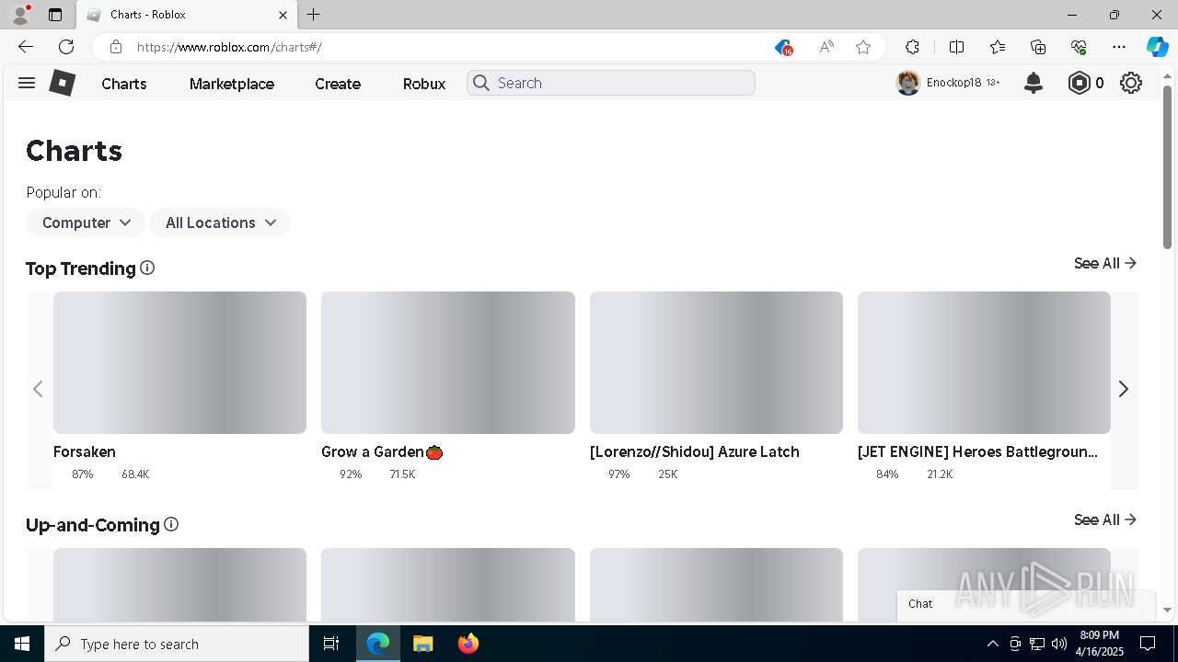
Task: Open the taskbar clock and date
Action: click(x=1098, y=644)
